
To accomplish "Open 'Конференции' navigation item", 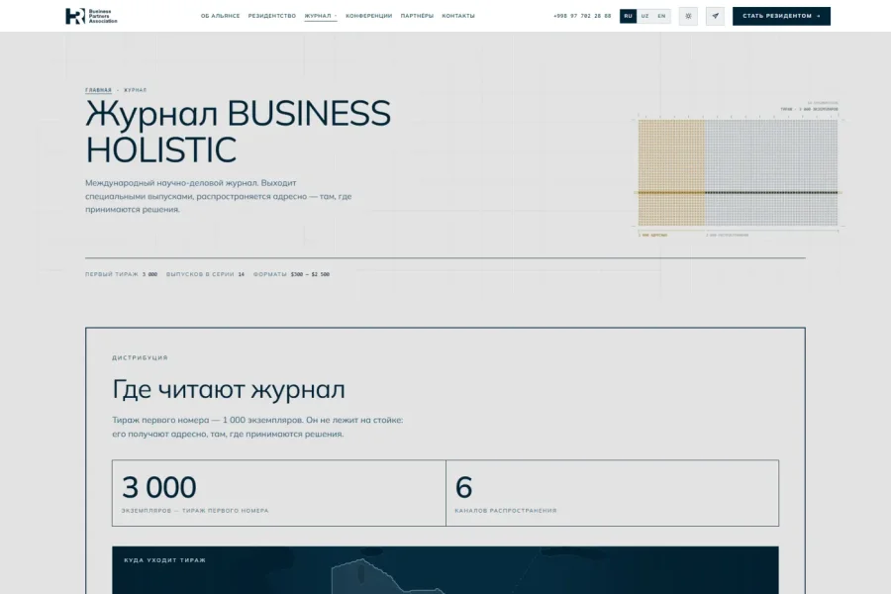I will pos(369,16).
